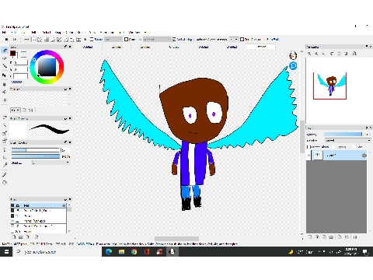Toggle the last checkbox in options bar

[242, 40]
